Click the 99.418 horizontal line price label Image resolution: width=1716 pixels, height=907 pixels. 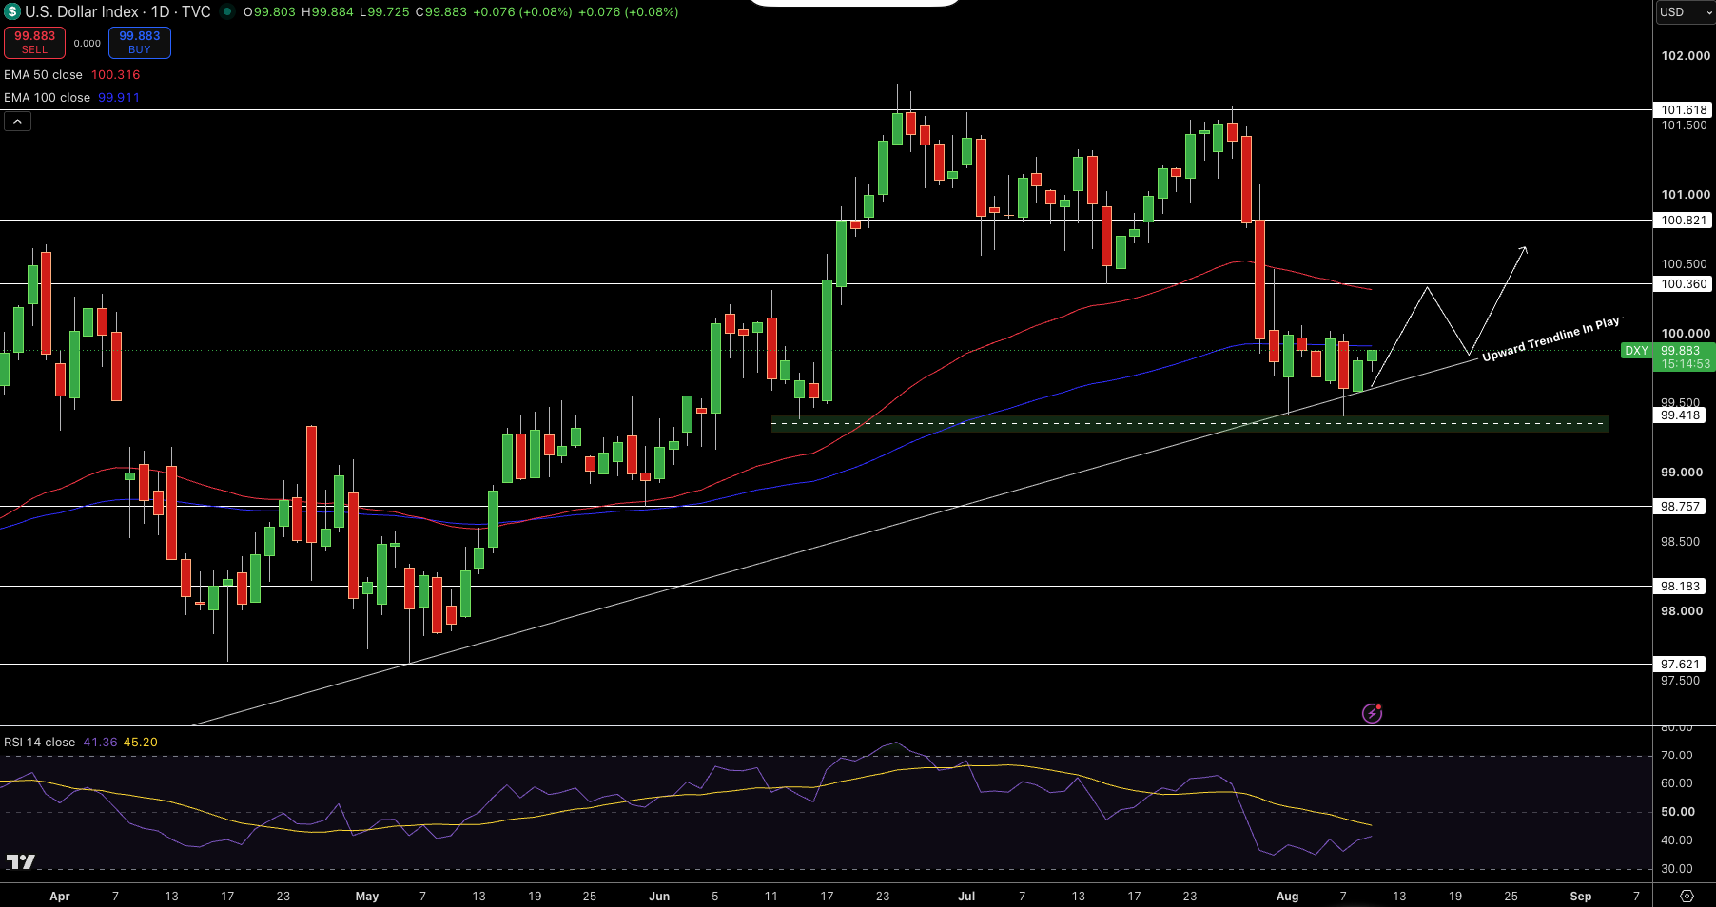(1681, 415)
